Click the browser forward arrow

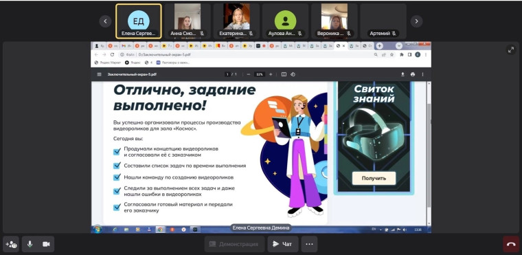(104, 54)
